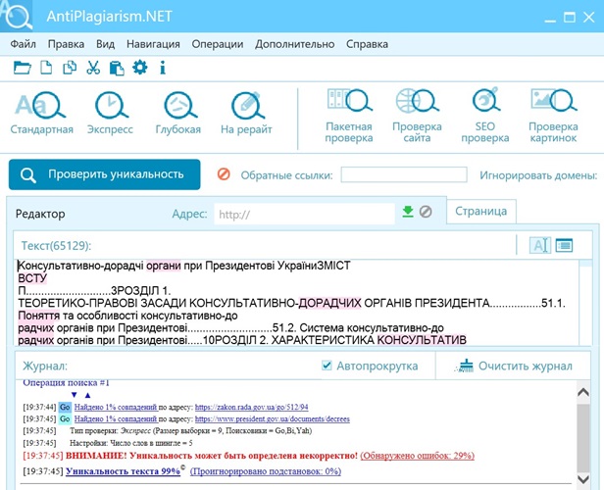The height and width of the screenshot is (490, 604).
Task: Click the Go badge in 19:37:45 row
Action: point(65,418)
